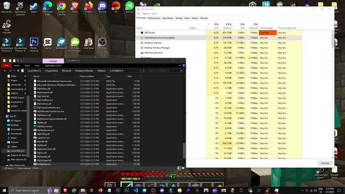The width and height of the screenshot is (345, 194).
Task: Click ProgramData in the address breadcrumb
Action: tap(52, 71)
